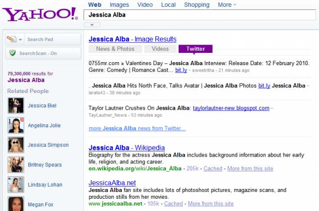
Task: Open More from this site for Wikipedia
Action: [250, 168]
